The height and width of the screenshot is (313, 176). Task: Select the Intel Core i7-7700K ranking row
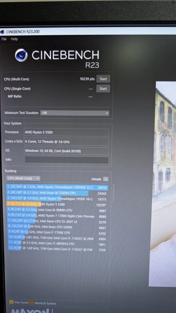[x=57, y=233]
